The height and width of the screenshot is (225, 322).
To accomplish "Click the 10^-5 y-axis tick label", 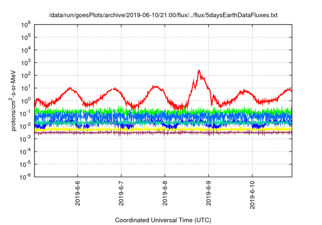I will [26, 165].
